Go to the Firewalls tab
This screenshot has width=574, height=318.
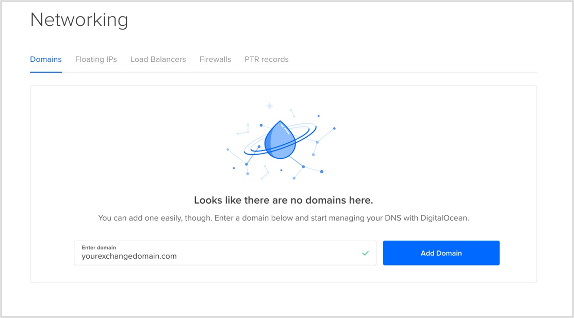pyautogui.click(x=215, y=59)
